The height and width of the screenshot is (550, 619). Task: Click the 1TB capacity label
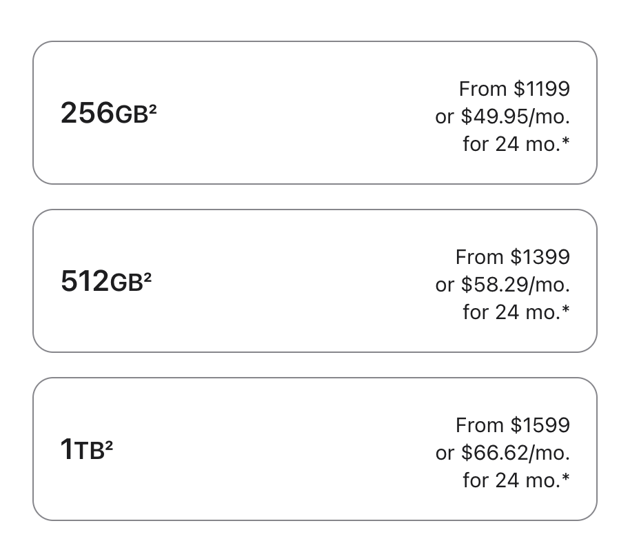coord(86,449)
